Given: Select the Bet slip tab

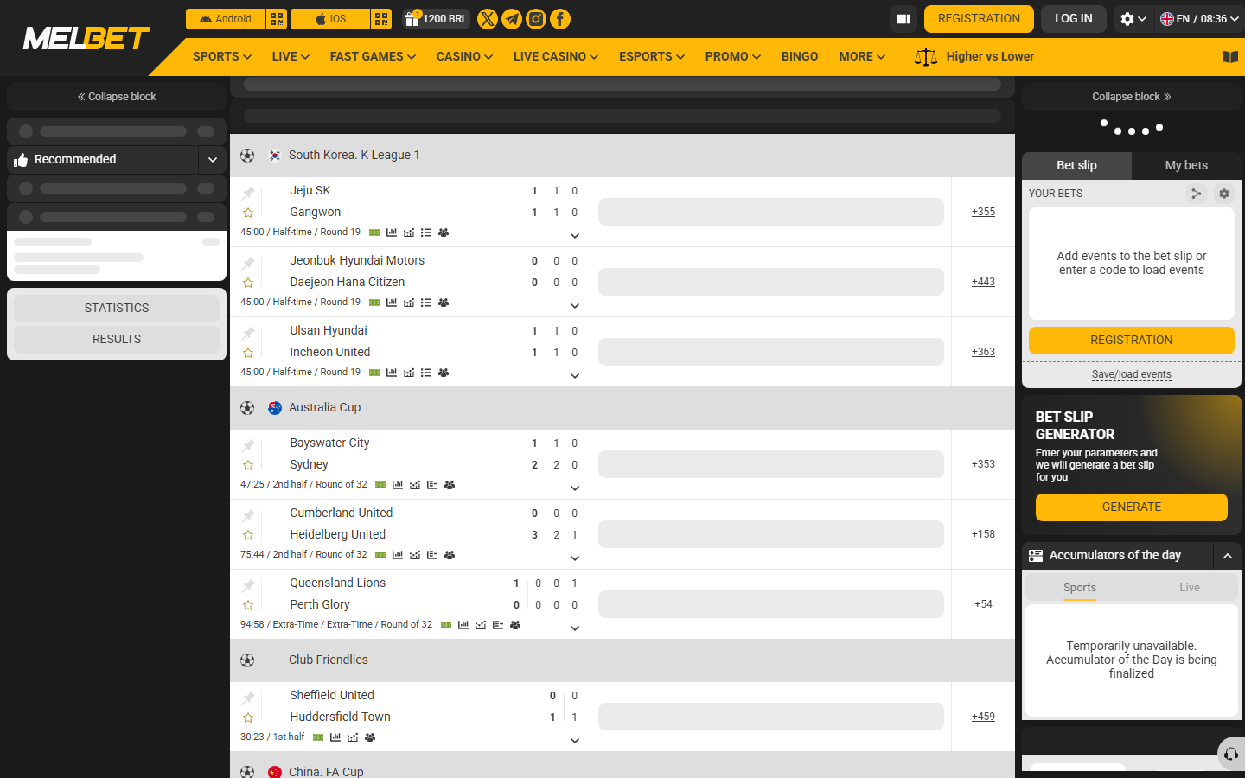Looking at the screenshot, I should tap(1076, 165).
